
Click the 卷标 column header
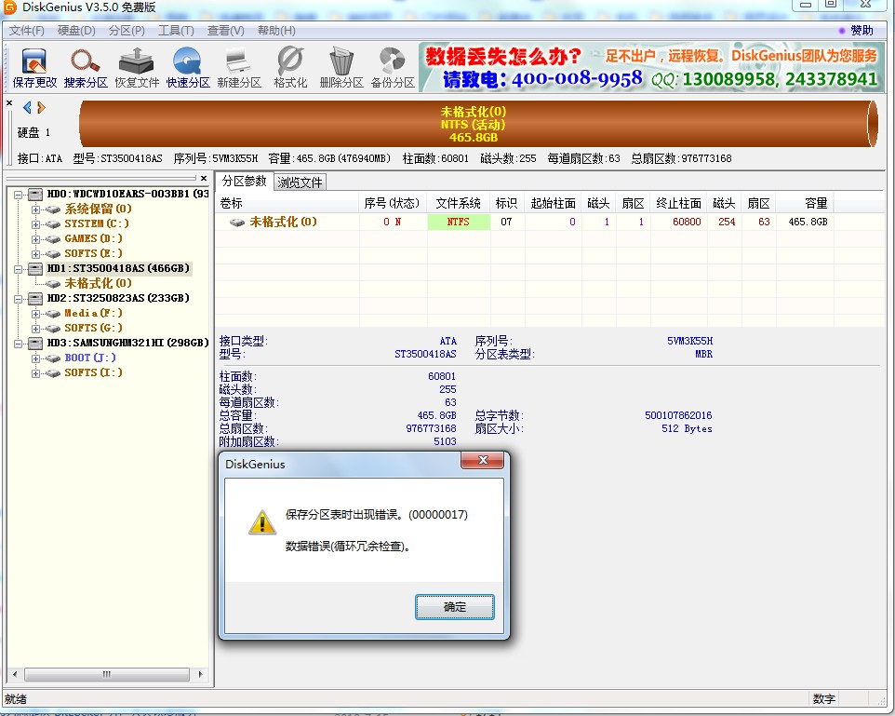coord(287,203)
